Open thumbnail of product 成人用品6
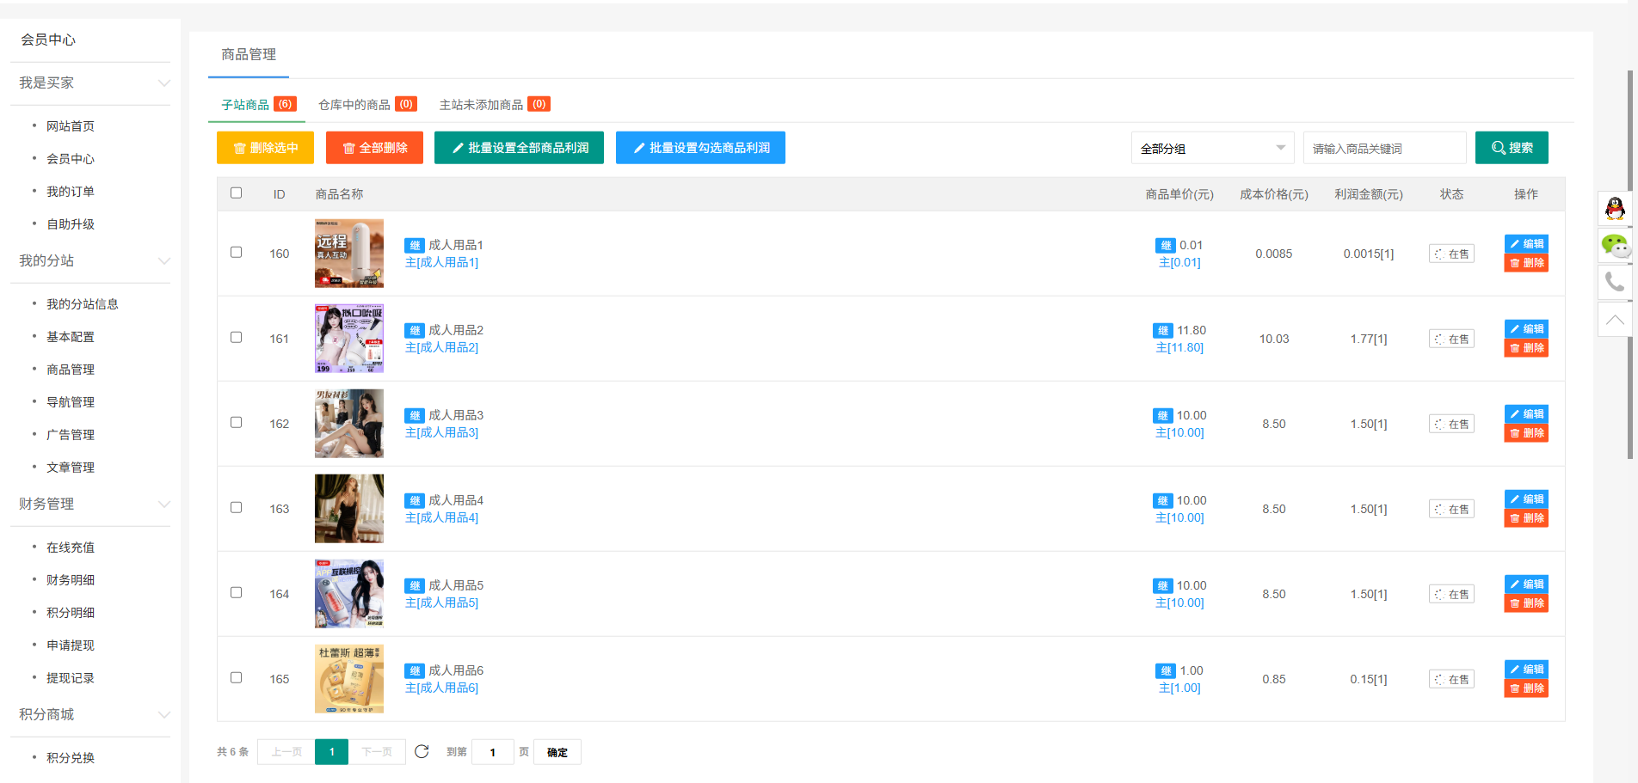The width and height of the screenshot is (1638, 783). (349, 679)
